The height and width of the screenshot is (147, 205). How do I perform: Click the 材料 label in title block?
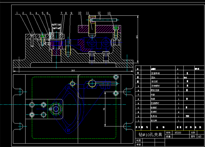[x=168, y=133]
